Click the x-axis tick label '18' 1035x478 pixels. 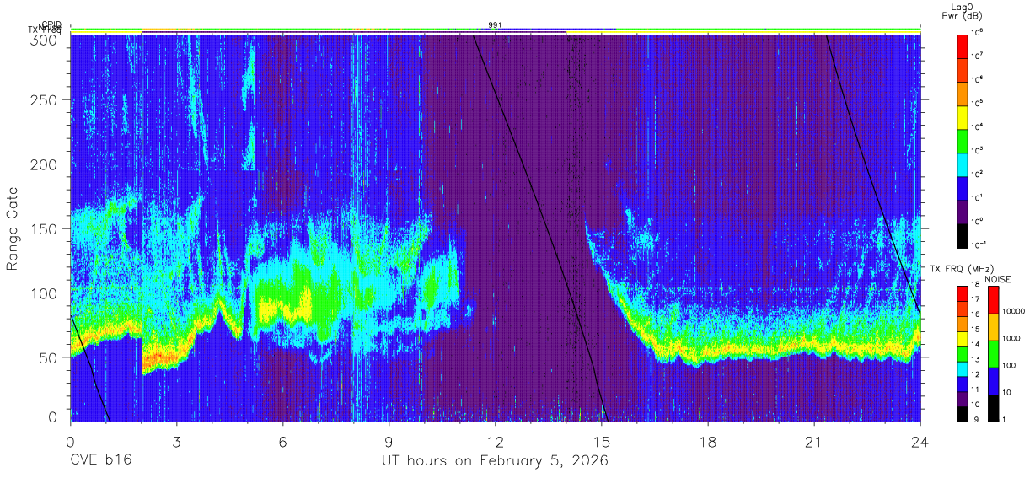[x=708, y=442]
